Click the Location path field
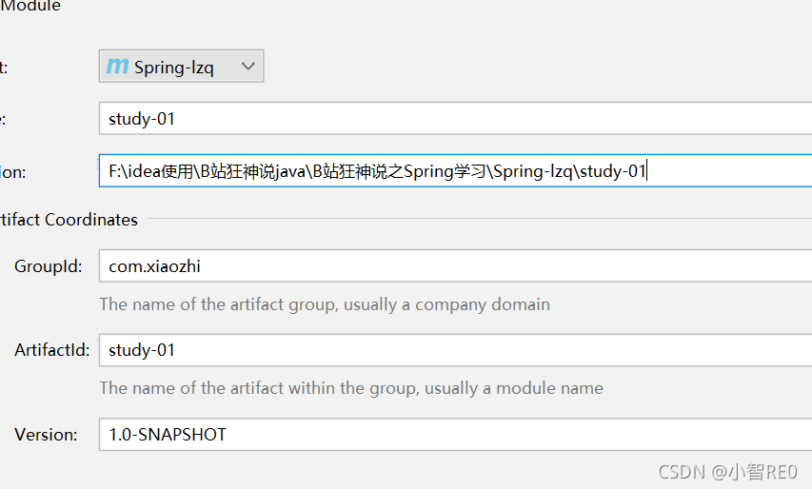 (x=455, y=170)
